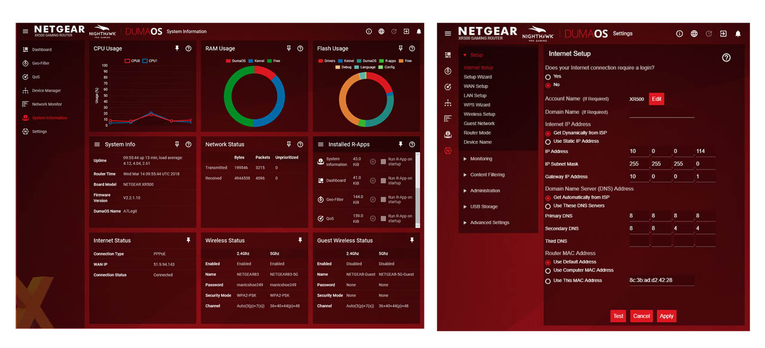Screen dimensions: 765x348
Task: Click the Apply button
Action: pyautogui.click(x=666, y=316)
